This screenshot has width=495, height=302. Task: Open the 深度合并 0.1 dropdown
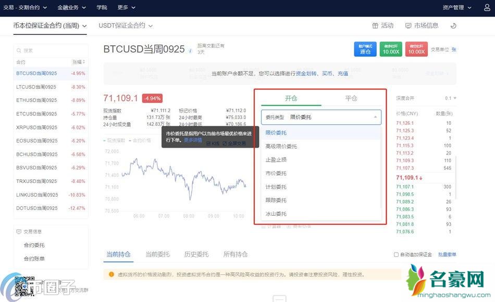coord(451,98)
